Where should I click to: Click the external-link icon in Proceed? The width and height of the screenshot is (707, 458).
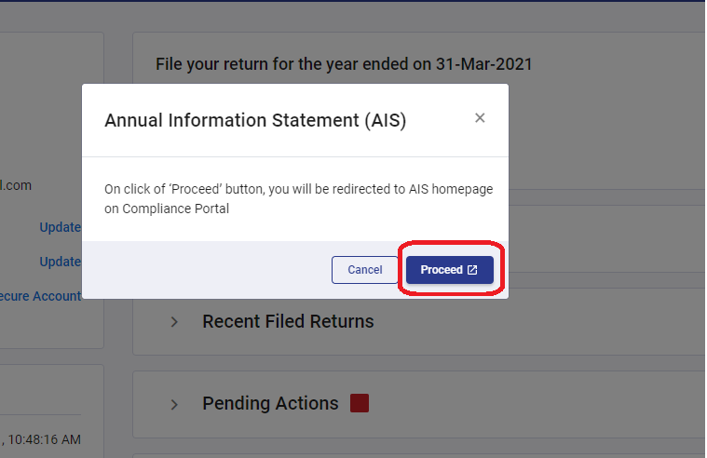(472, 270)
